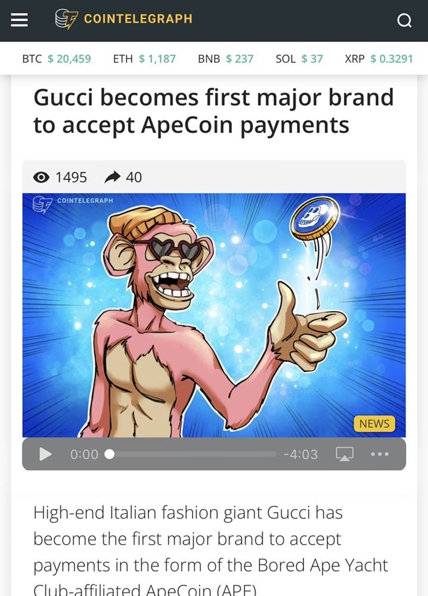The image size is (428, 596).
Task: Select the BNB price ticker
Action: (226, 58)
